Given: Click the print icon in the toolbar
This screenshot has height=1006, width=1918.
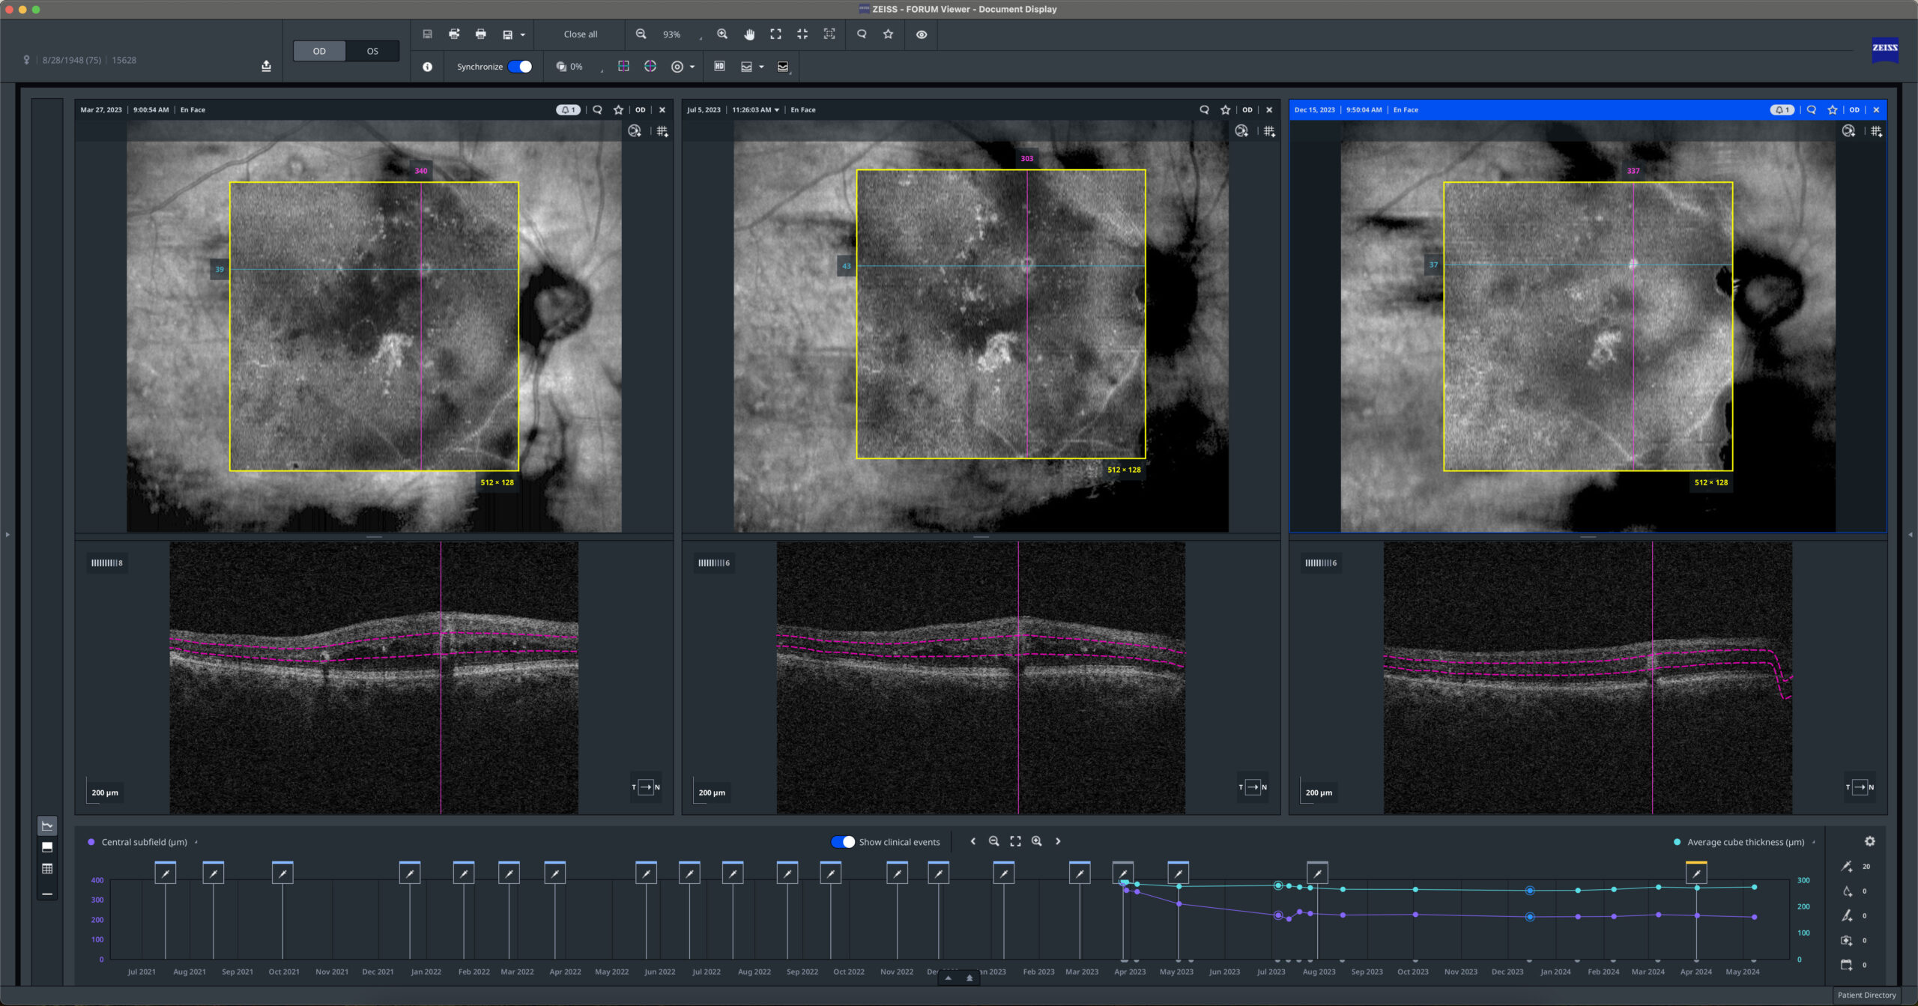Looking at the screenshot, I should (480, 34).
